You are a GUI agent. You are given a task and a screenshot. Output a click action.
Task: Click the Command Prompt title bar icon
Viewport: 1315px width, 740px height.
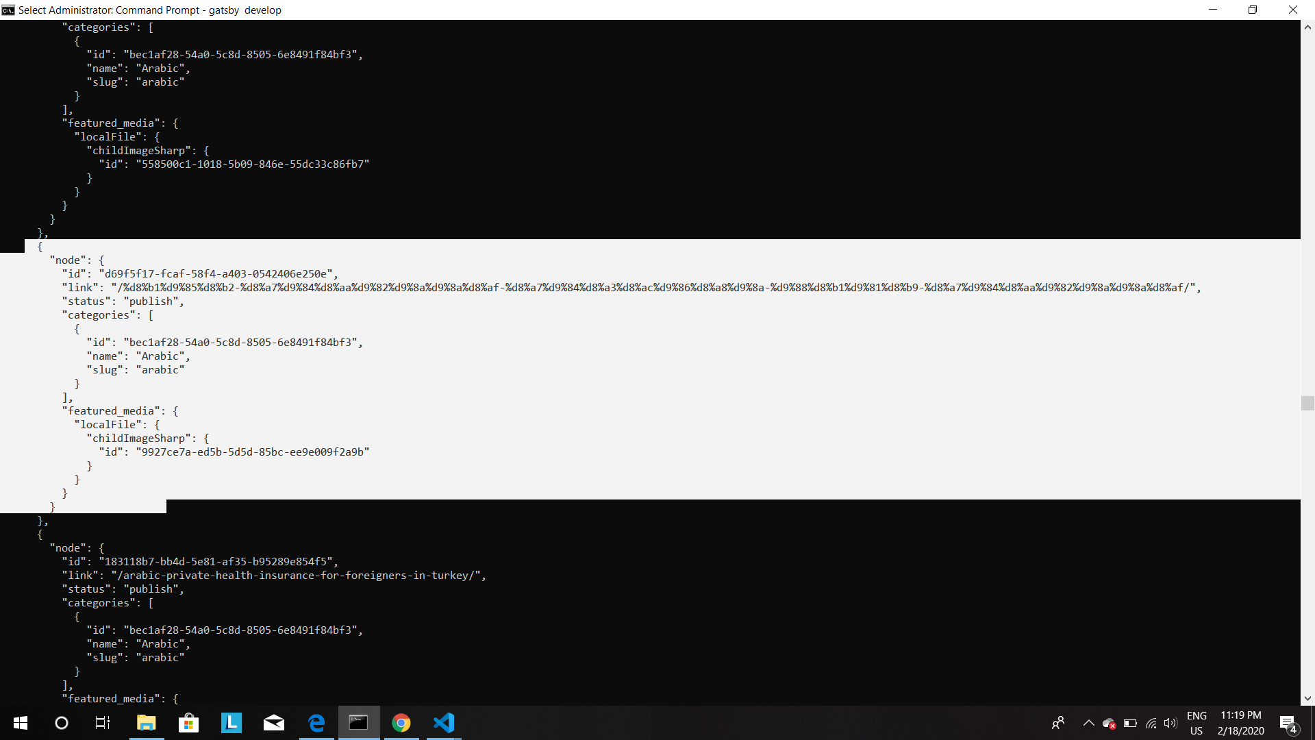coord(8,10)
